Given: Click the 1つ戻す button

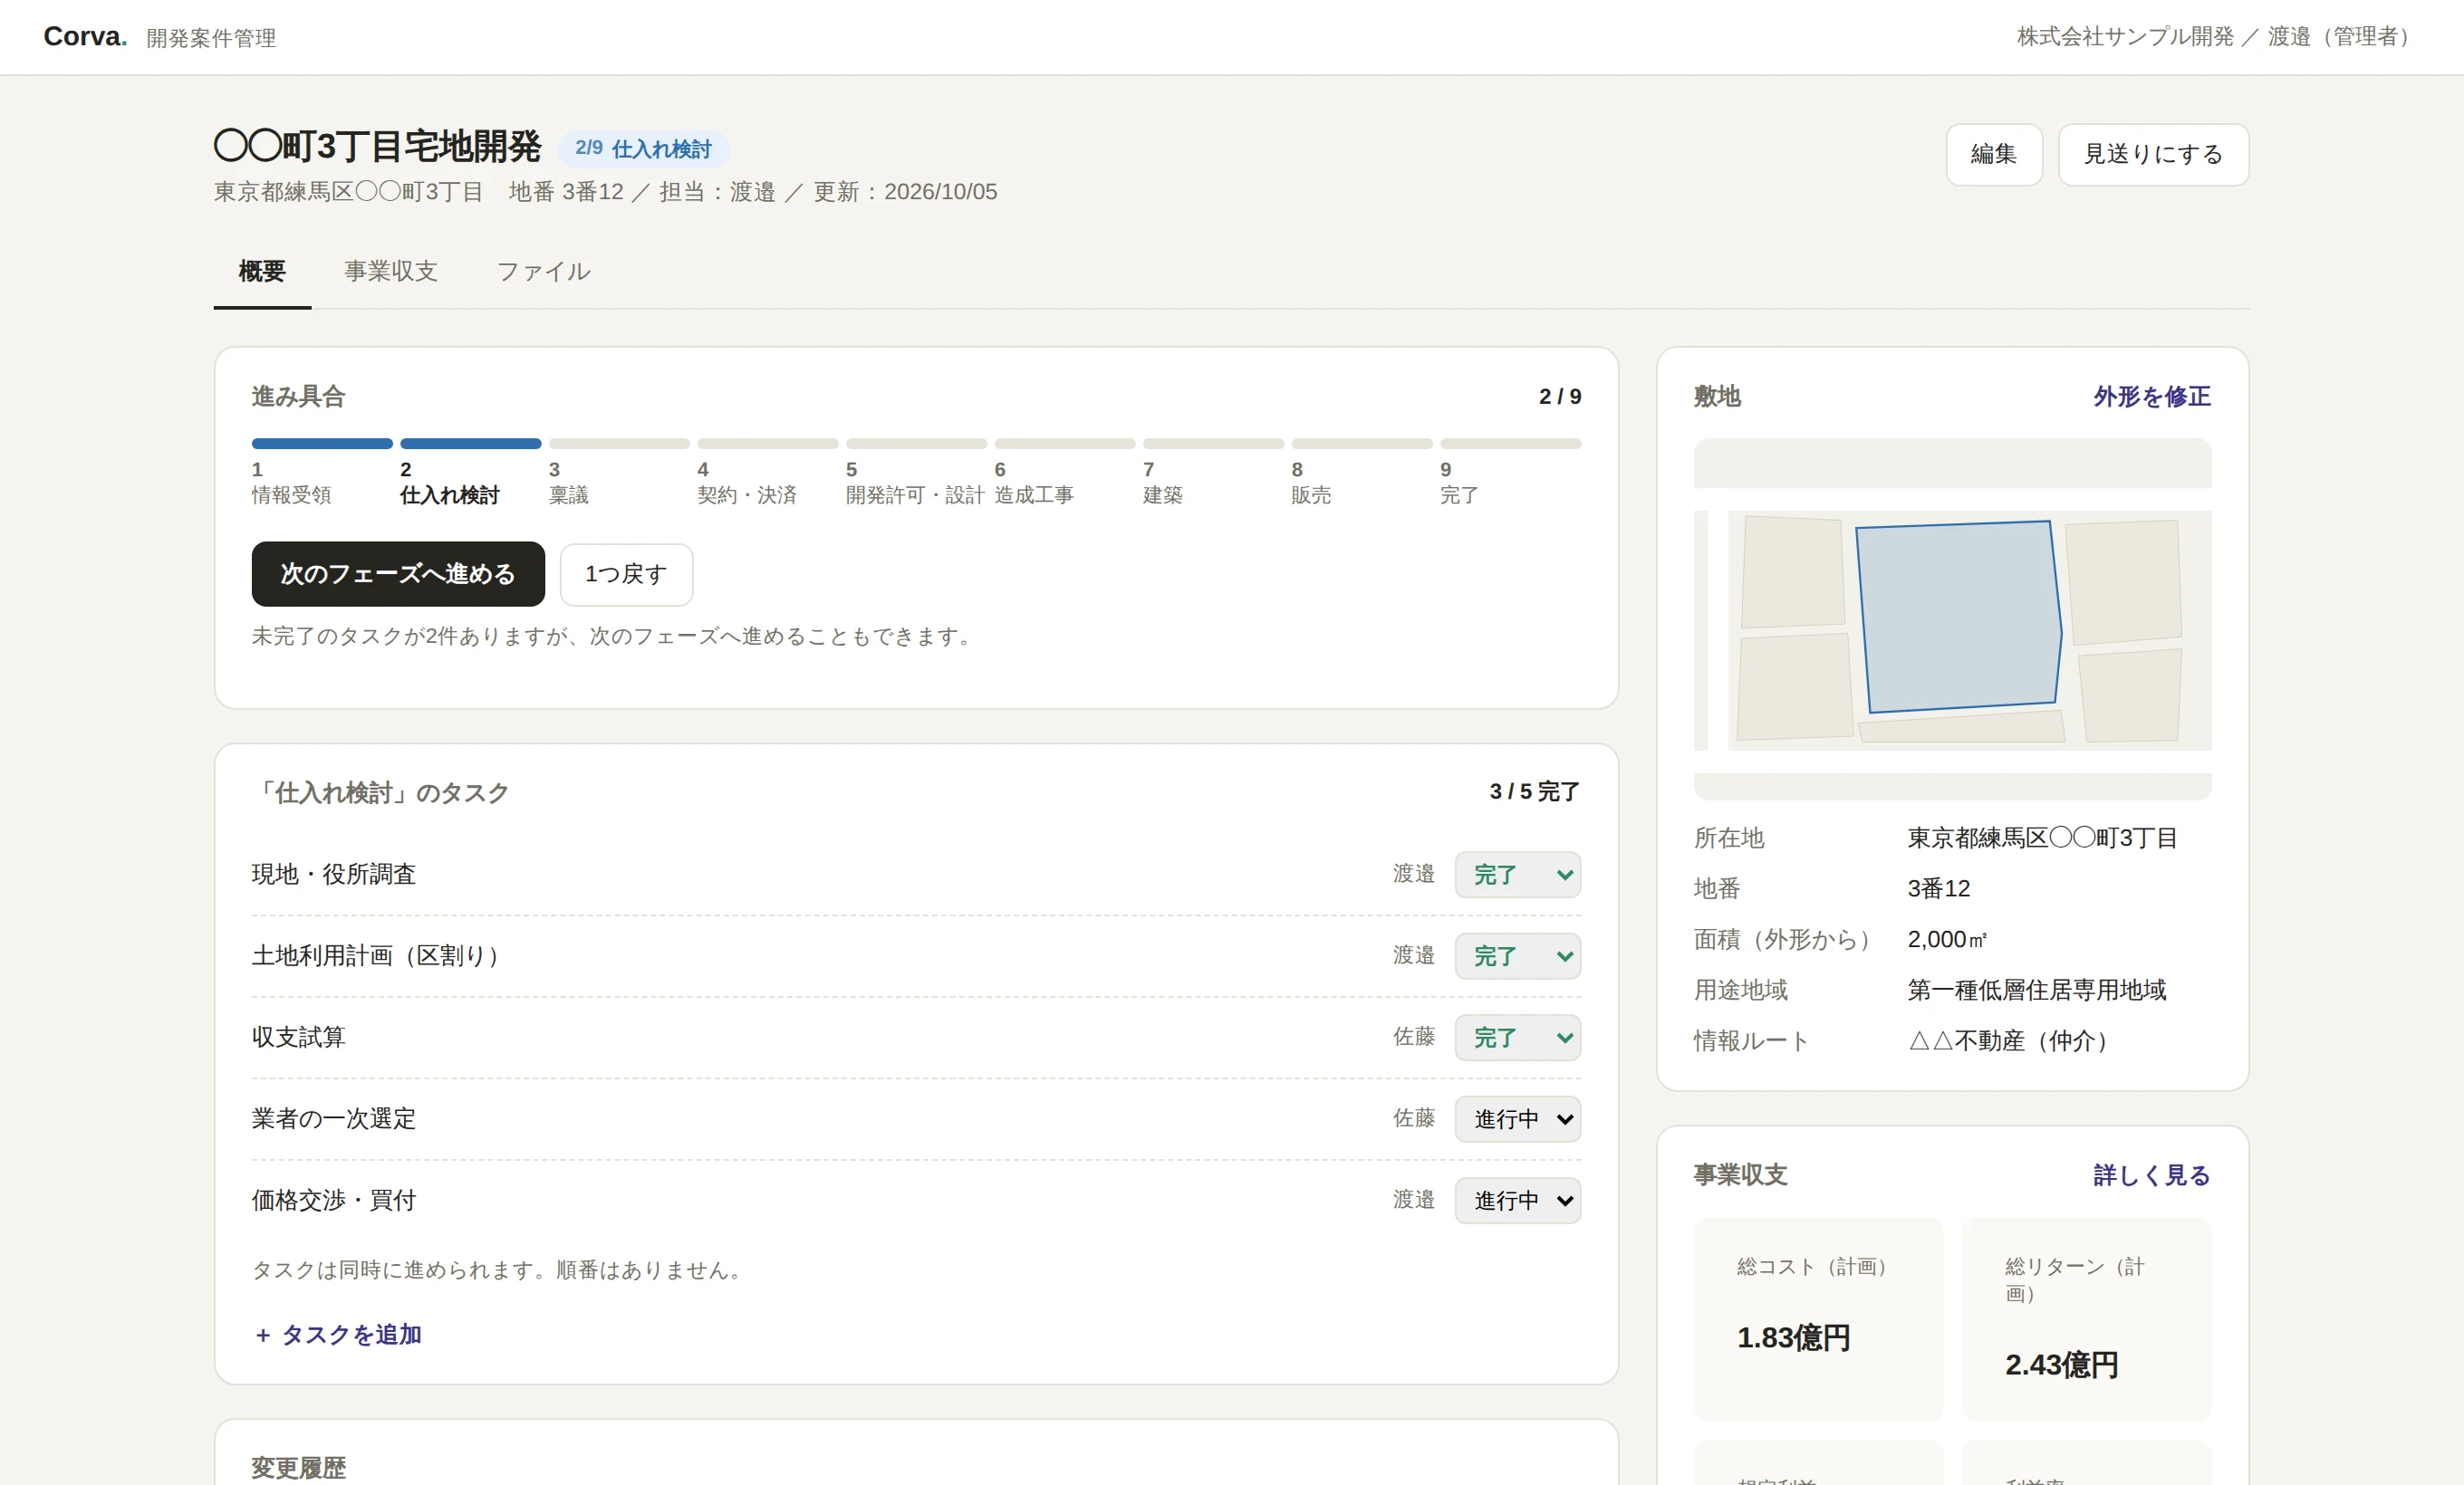Looking at the screenshot, I should [626, 575].
